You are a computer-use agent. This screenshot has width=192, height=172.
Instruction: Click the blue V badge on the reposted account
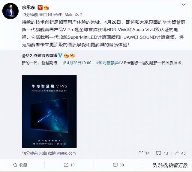[x=60, y=55]
